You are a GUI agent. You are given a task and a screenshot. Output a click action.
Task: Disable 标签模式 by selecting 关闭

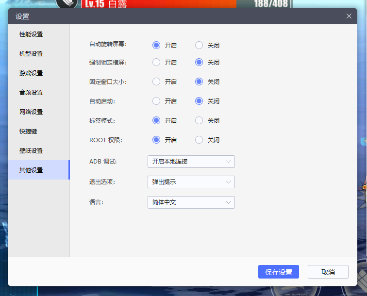pyautogui.click(x=199, y=120)
